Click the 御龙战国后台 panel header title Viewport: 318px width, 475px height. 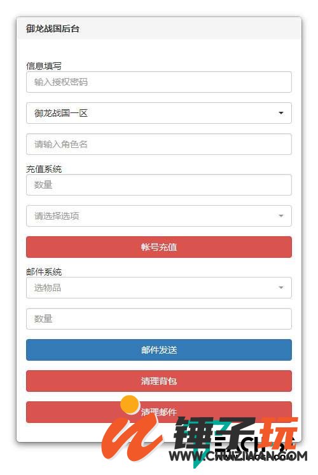53,29
